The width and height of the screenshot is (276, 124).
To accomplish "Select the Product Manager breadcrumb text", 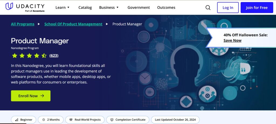I will click(x=127, y=24).
